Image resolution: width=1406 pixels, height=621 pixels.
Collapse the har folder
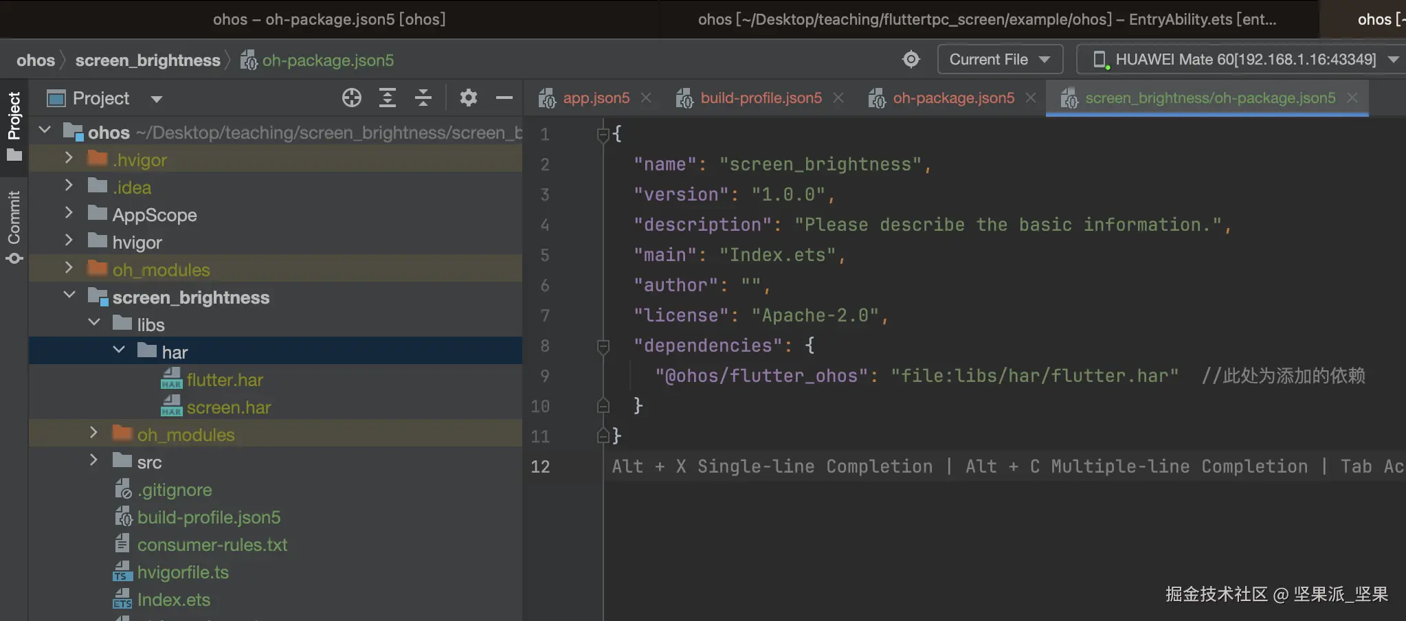(119, 350)
